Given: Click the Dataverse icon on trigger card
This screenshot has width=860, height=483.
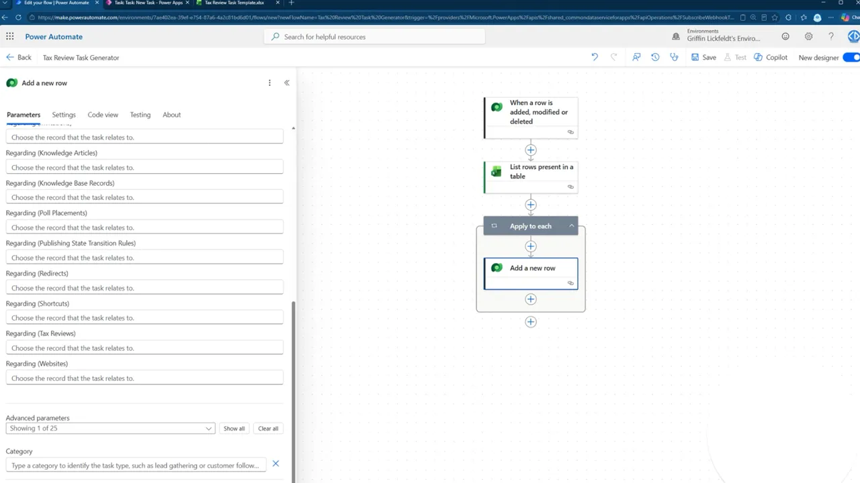Looking at the screenshot, I should pyautogui.click(x=497, y=107).
